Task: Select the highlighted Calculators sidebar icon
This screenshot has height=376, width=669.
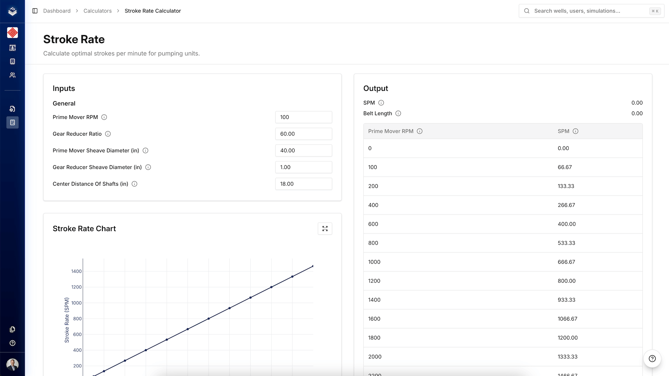Action: (x=13, y=122)
